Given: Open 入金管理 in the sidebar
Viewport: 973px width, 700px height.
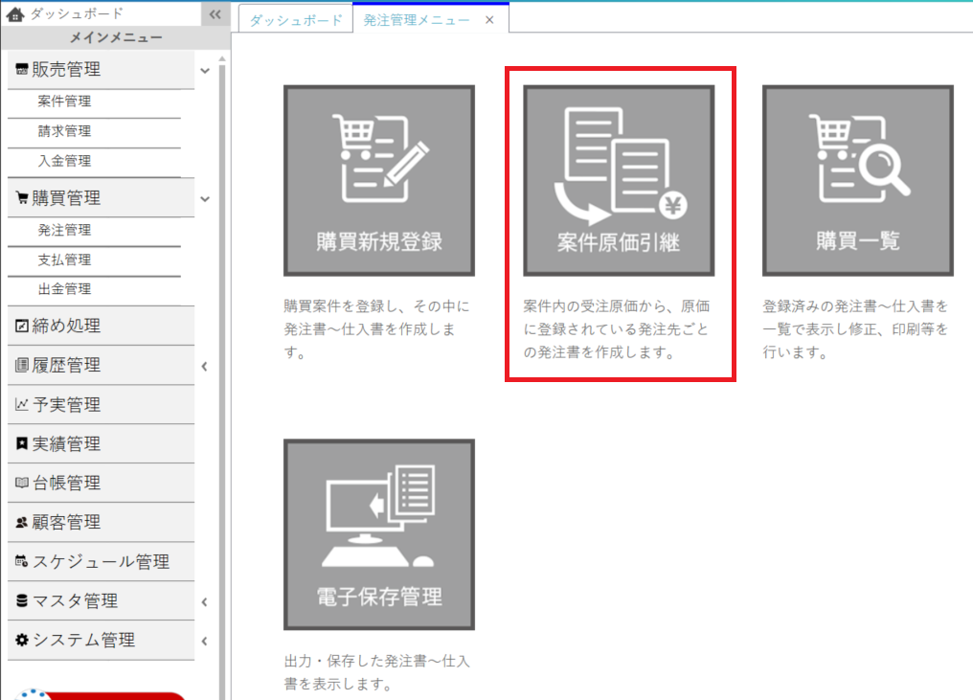Looking at the screenshot, I should (64, 161).
